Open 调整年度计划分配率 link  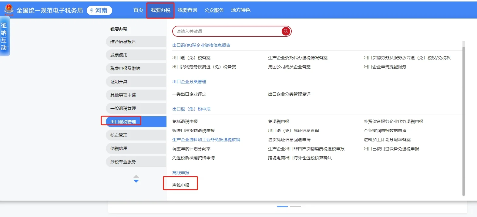[x=191, y=149]
